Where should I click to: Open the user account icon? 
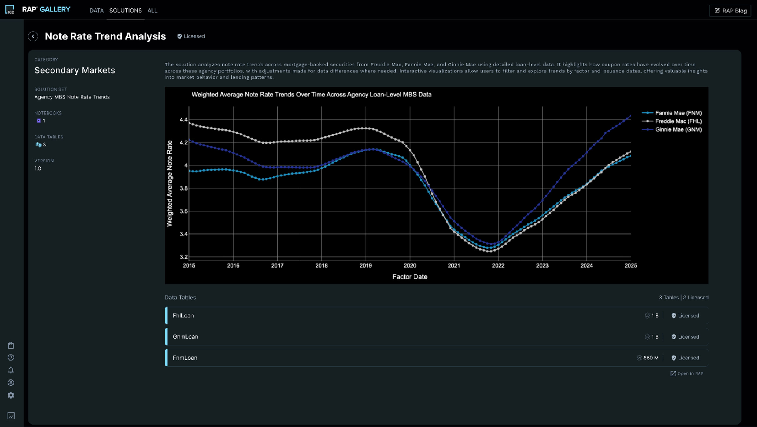click(11, 382)
